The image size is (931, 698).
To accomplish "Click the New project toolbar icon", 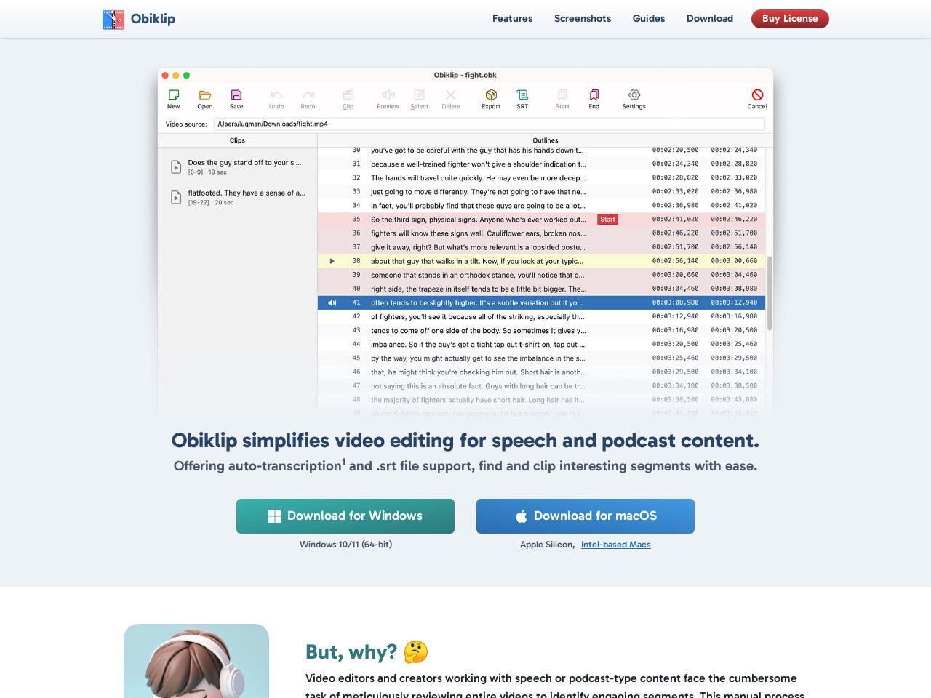I will pos(174,95).
